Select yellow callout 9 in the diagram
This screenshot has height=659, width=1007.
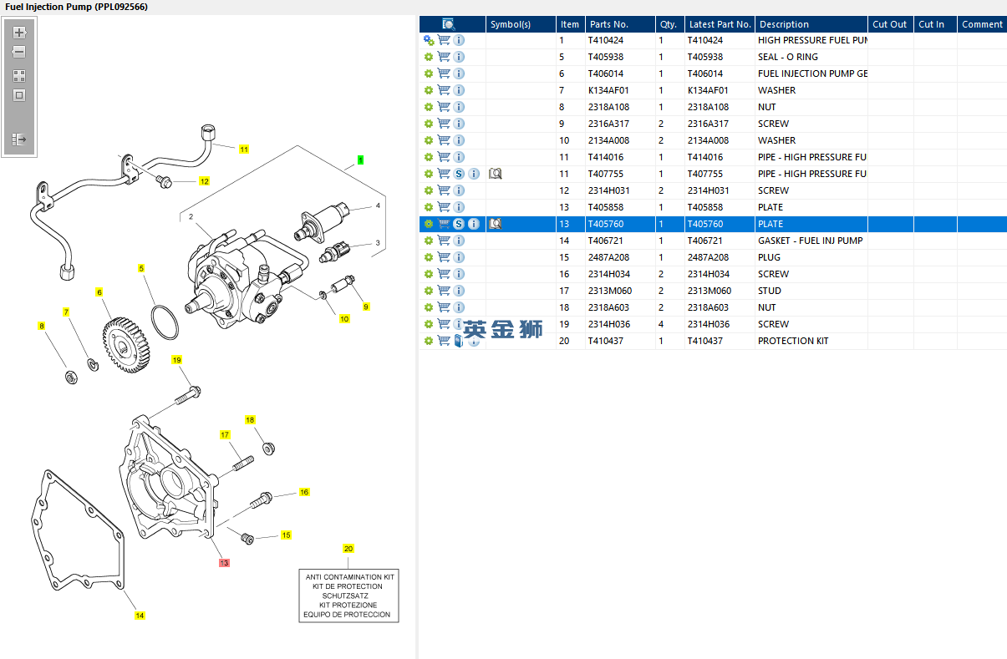coord(366,307)
